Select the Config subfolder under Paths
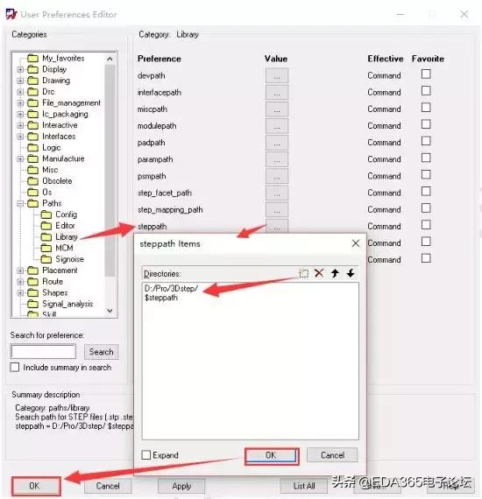The height and width of the screenshot is (499, 482). coord(59,214)
